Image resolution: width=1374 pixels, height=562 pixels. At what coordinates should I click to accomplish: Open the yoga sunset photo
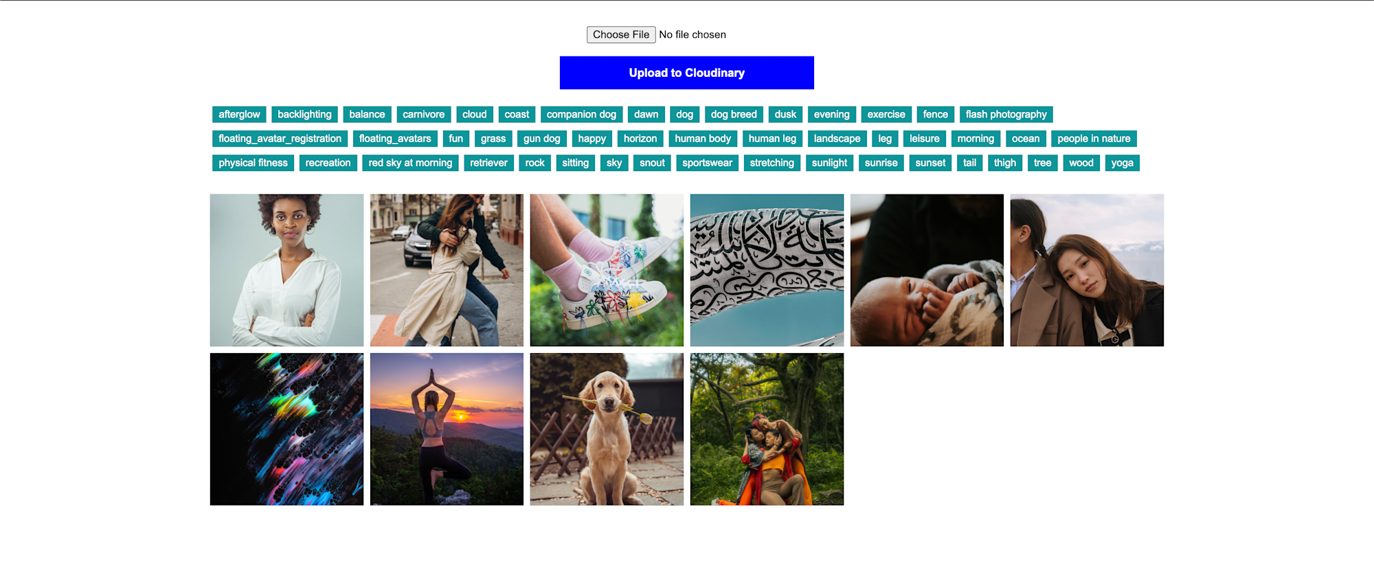point(447,429)
